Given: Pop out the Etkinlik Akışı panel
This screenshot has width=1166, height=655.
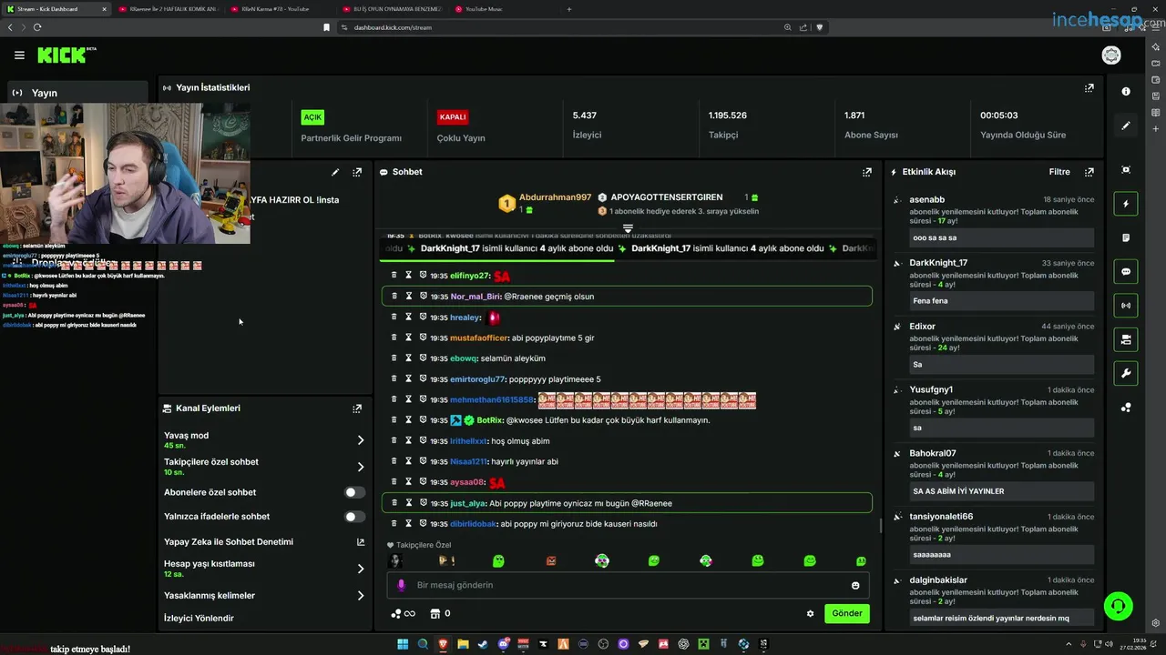Looking at the screenshot, I should tap(1089, 172).
